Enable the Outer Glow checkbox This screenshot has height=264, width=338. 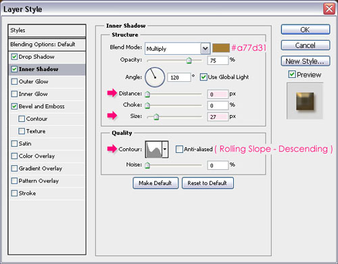pos(14,81)
